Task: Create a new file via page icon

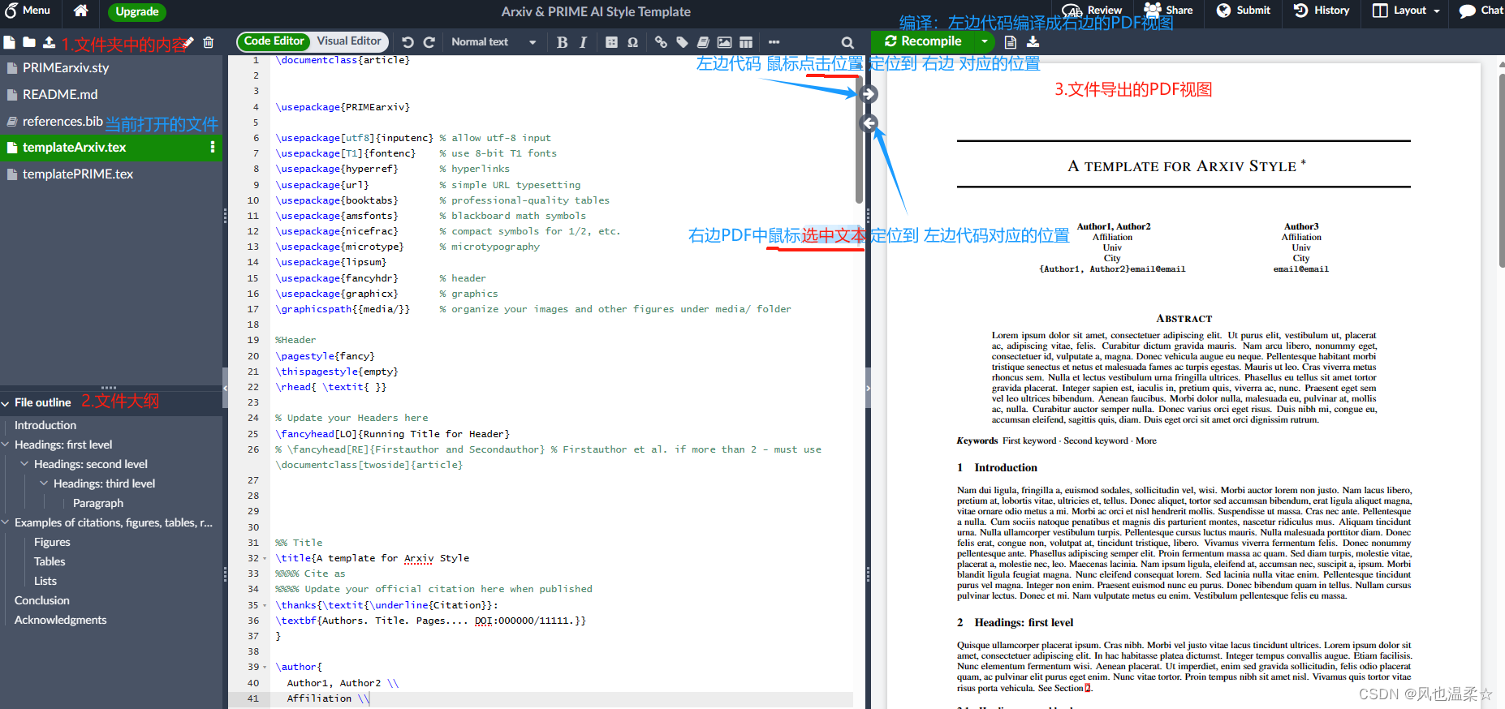Action: [9, 42]
